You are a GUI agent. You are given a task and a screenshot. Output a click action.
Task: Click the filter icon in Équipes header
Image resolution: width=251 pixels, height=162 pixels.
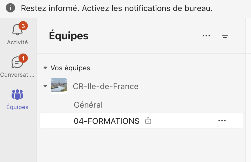pyautogui.click(x=225, y=35)
